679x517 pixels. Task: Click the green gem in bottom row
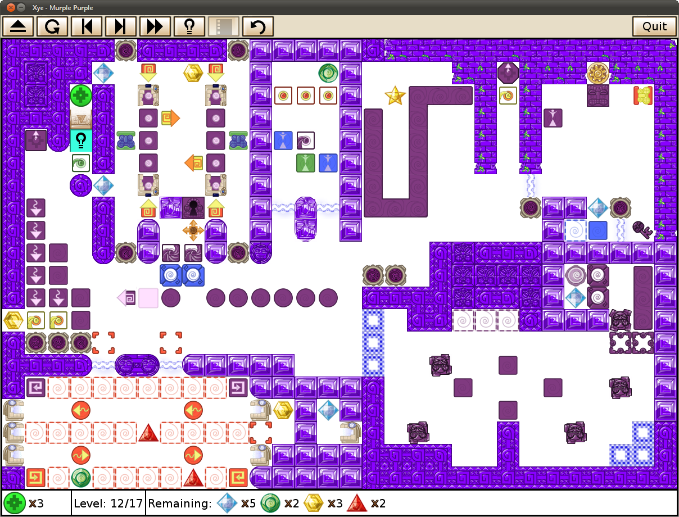point(81,478)
